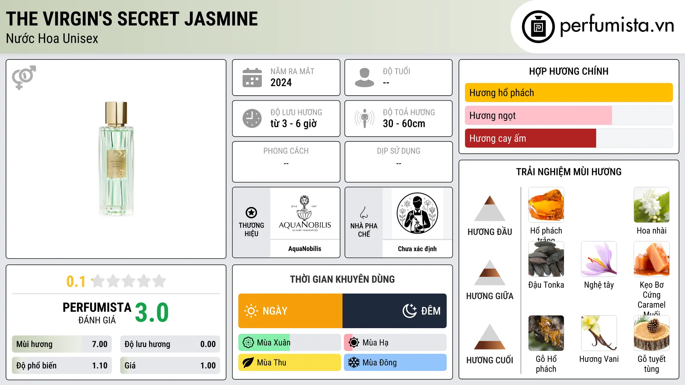This screenshot has width=685, height=385.
Task: Click the user rating value 0.1
Action: coord(76,281)
